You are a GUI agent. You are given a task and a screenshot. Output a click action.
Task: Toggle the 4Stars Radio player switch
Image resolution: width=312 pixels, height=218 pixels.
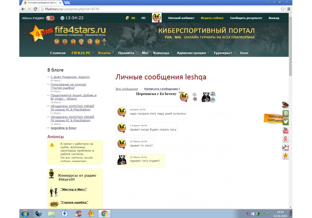[50, 18]
